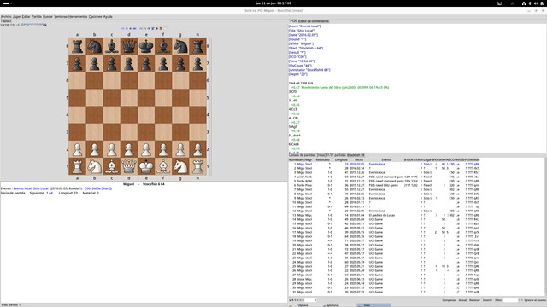Select the black pawn on e7
The height and width of the screenshot is (307, 547).
(x=146, y=63)
